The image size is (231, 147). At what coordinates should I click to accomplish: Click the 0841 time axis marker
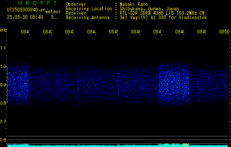pos(25,32)
